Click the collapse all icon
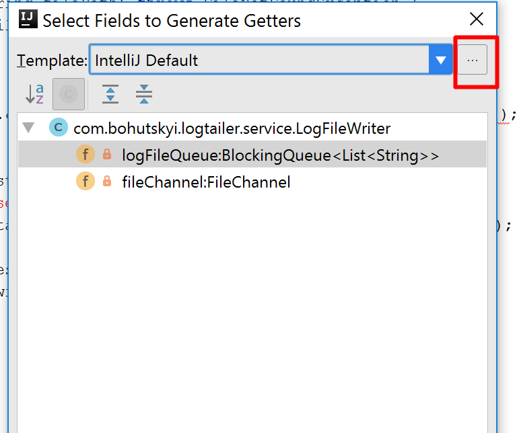Image resolution: width=519 pixels, height=433 pixels. coord(144,94)
